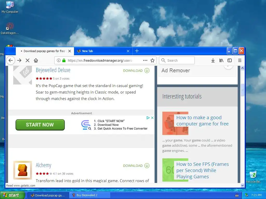The height and width of the screenshot is (199, 266).
Task: Click the system tray icon beside the clock
Action: click(247, 195)
